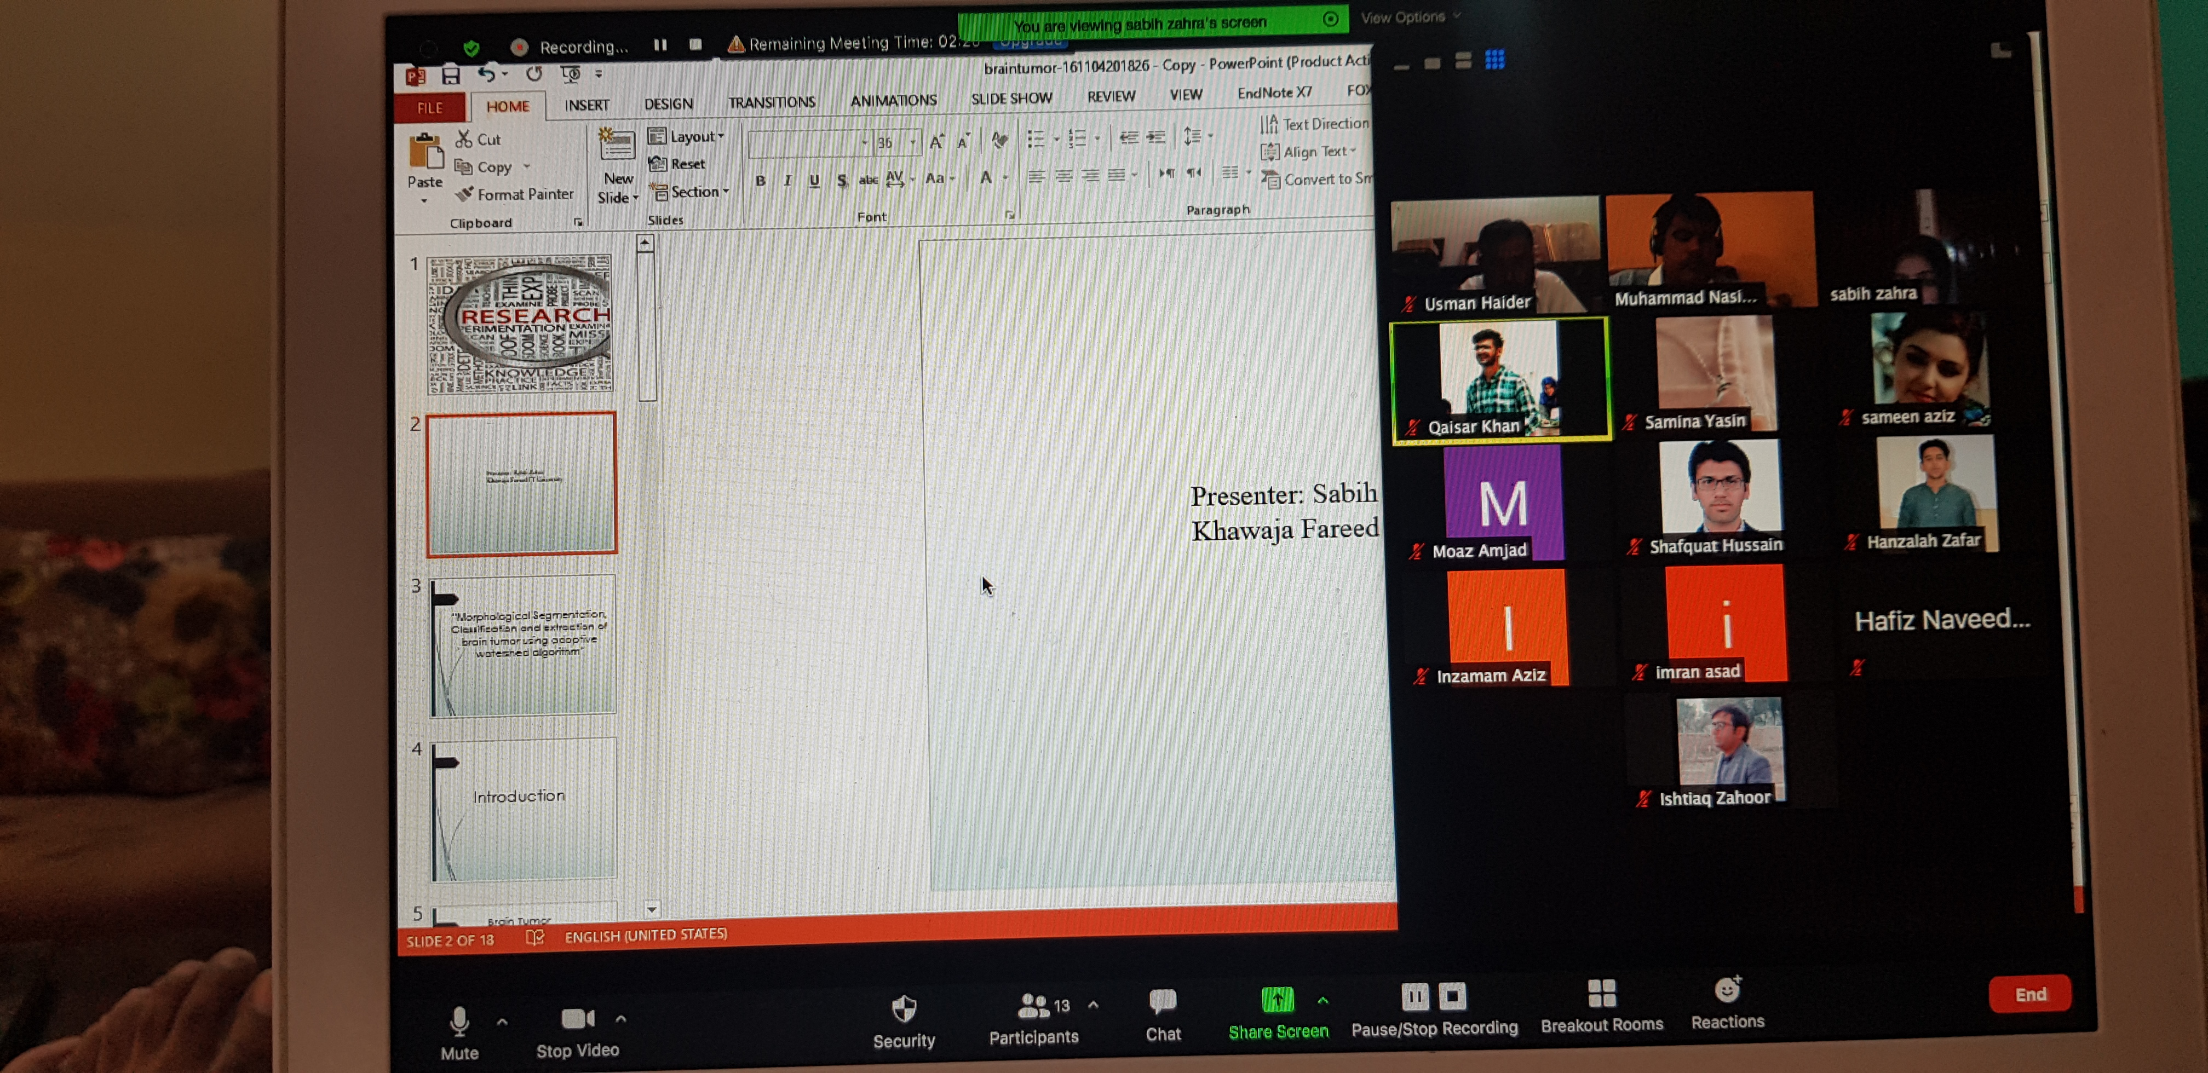Toggle Bold formatting in the ribbon
This screenshot has height=1073, width=2208.
[x=760, y=181]
